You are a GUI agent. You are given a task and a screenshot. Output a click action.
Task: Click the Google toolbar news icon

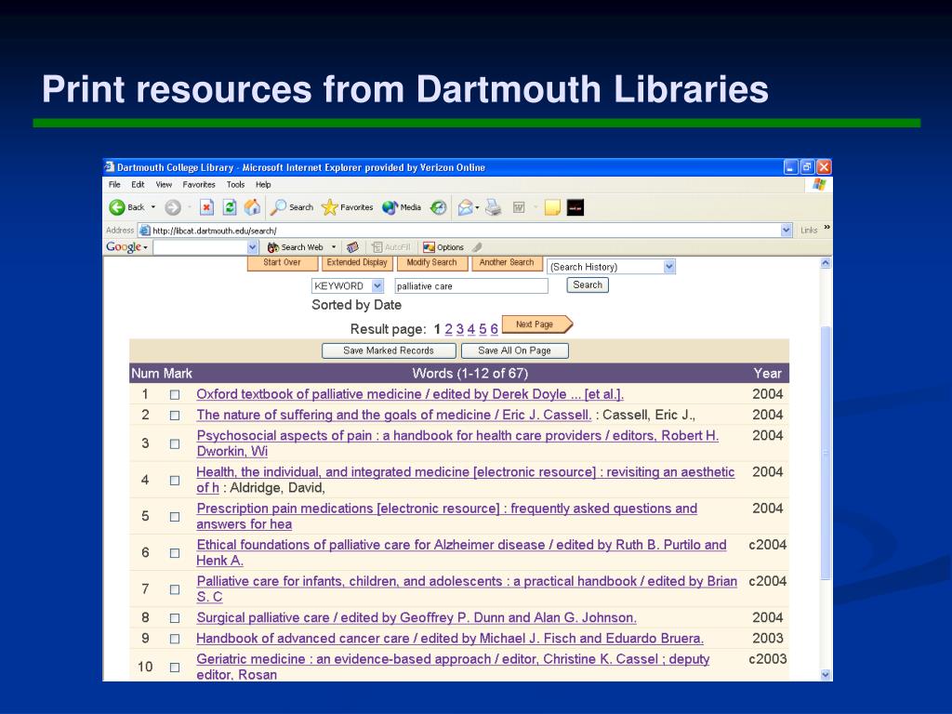pos(352,247)
